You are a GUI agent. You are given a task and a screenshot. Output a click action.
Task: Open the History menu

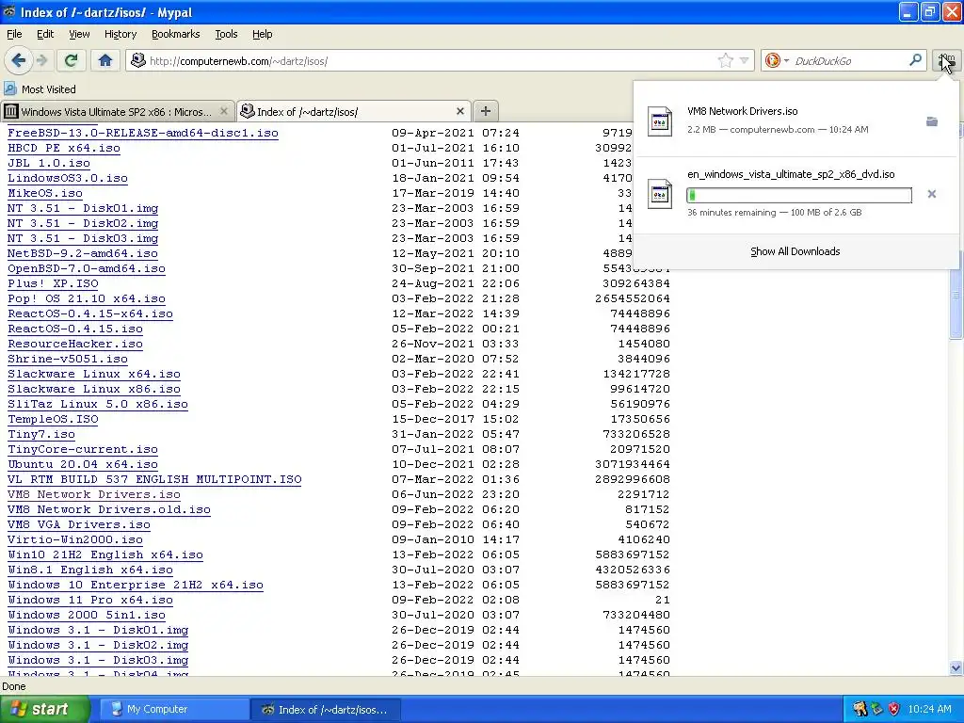pyautogui.click(x=120, y=34)
